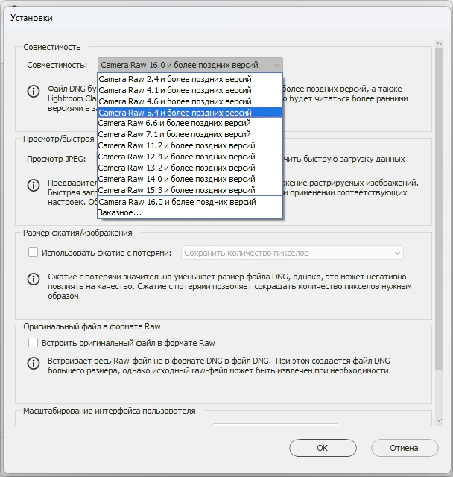This screenshot has width=453, height=477.
Task: Select Camera Raw 7.1 in dropdown list
Action: [x=190, y=134]
